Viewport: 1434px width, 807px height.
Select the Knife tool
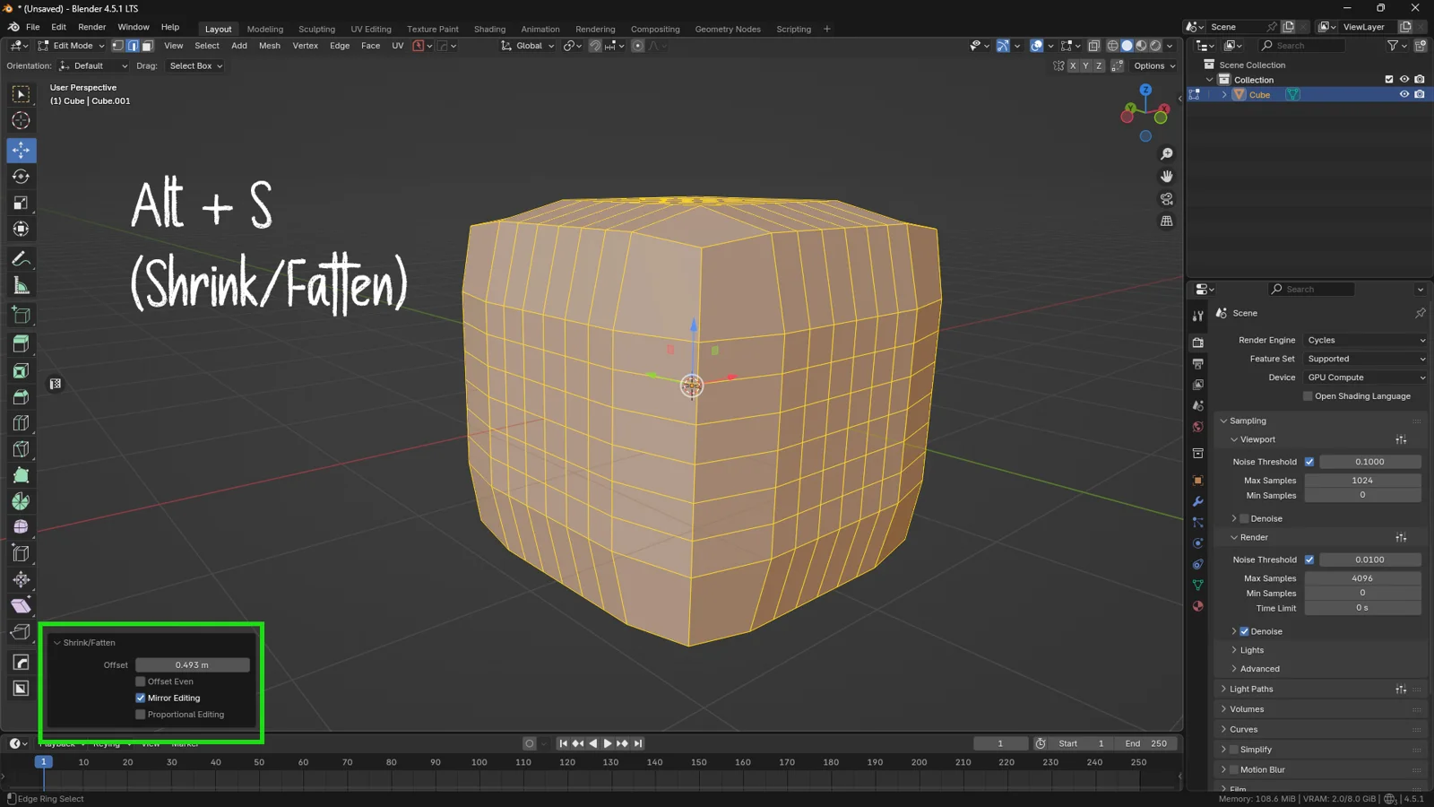pos(21,448)
